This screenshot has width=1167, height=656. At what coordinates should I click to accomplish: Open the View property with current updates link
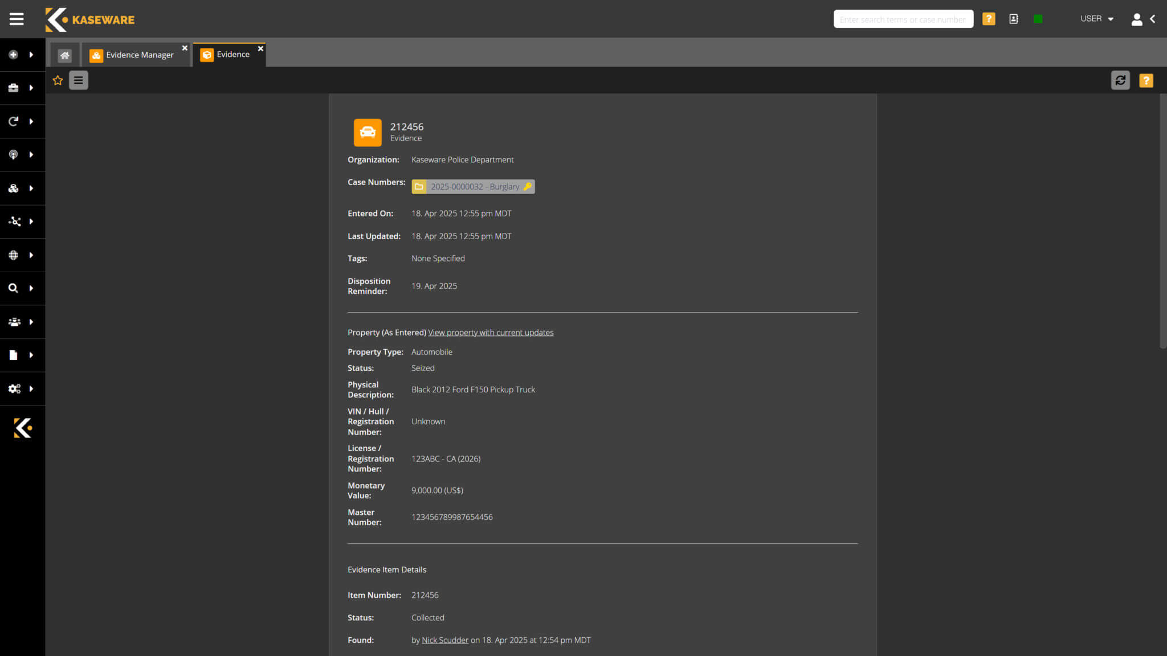pyautogui.click(x=491, y=332)
